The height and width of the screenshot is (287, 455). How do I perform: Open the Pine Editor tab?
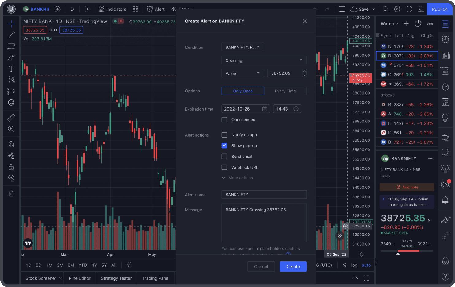(80, 278)
